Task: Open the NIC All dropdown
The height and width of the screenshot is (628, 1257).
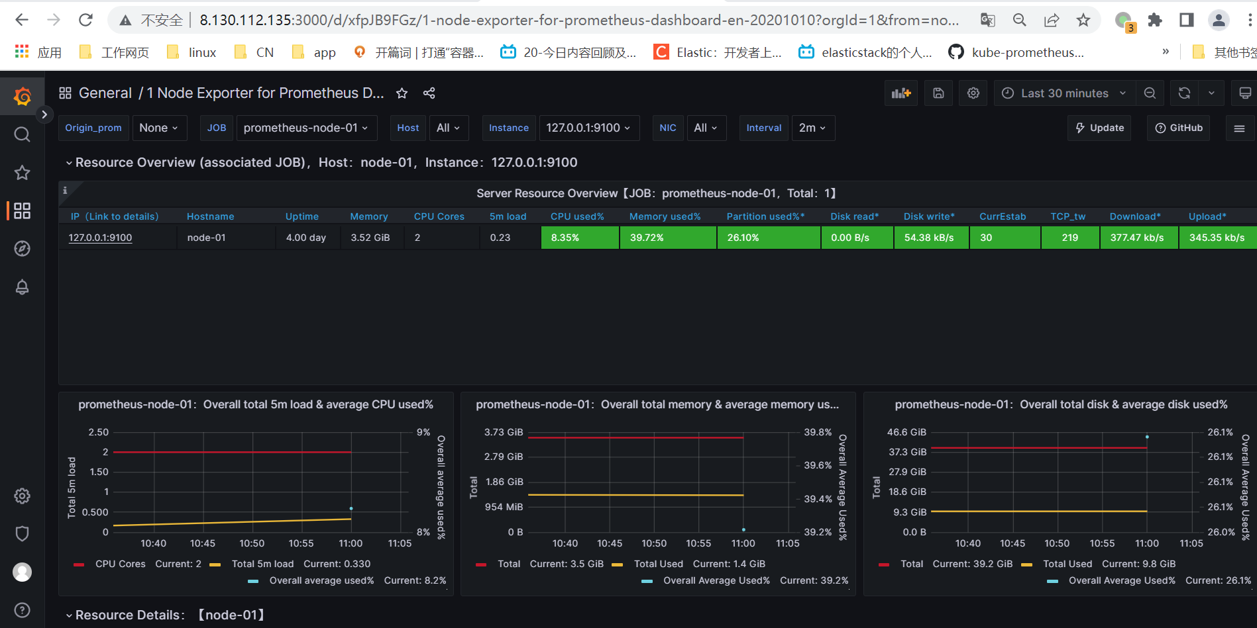Action: pyautogui.click(x=706, y=128)
